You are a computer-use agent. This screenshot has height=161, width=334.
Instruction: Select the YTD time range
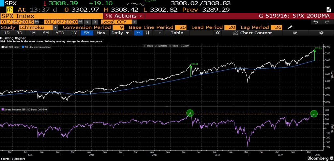pyautogui.click(x=60, y=33)
